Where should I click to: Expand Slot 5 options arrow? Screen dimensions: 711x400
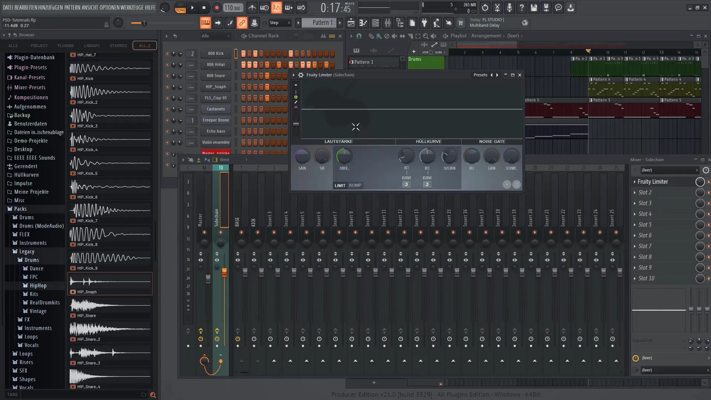point(635,225)
